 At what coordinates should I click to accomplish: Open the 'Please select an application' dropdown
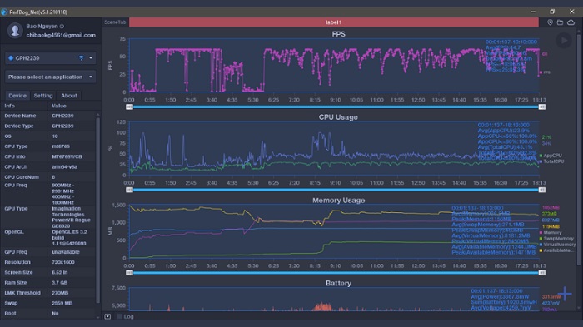coord(50,77)
